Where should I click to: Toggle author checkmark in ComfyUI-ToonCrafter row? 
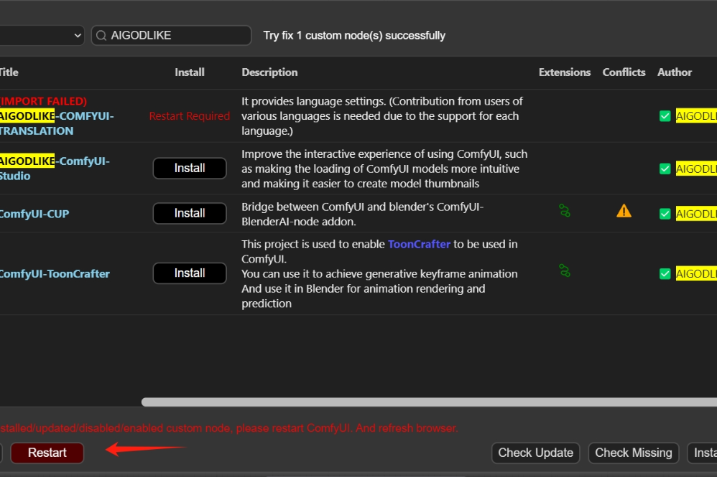665,274
